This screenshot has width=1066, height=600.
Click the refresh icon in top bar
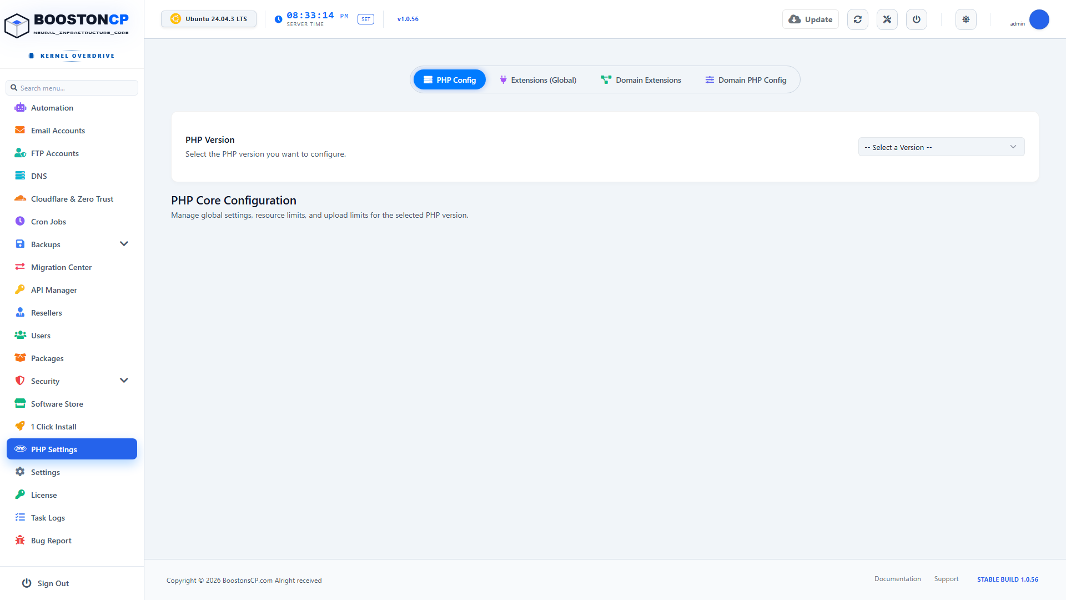857,19
